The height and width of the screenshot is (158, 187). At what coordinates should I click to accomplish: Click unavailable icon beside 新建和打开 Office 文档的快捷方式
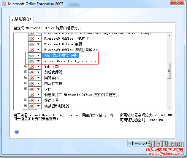point(31,95)
